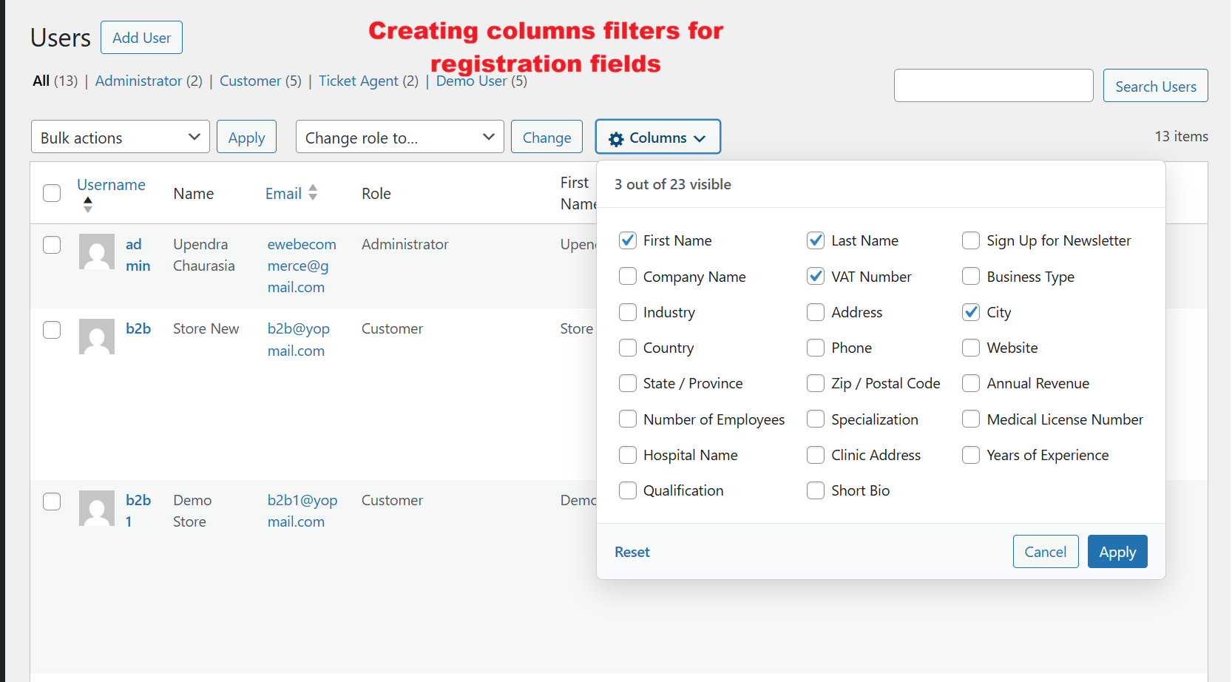Click the admin user avatar image

pos(96,252)
